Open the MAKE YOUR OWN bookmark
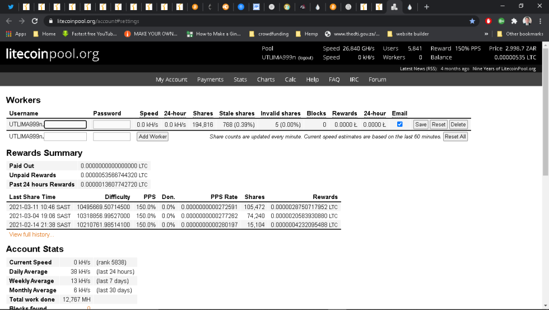The width and height of the screenshot is (549, 310). coord(151,34)
